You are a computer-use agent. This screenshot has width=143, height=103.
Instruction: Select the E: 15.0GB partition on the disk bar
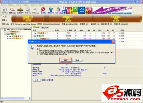point(116,19)
